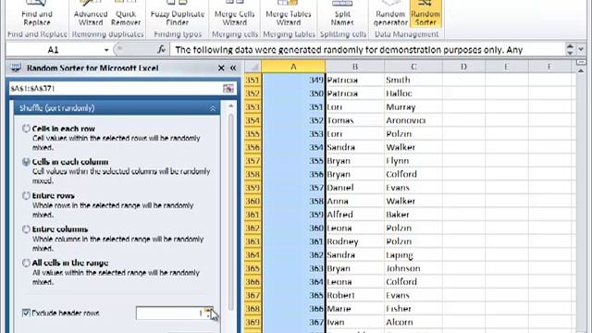The height and width of the screenshot is (333, 592).
Task: Select the 'Cells in each column' option
Action: [x=26, y=162]
